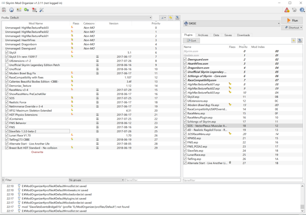Open the Downloads tab
The image size is (306, 215).
(x=243, y=35)
